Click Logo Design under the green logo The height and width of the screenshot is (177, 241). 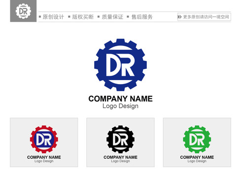197,161
